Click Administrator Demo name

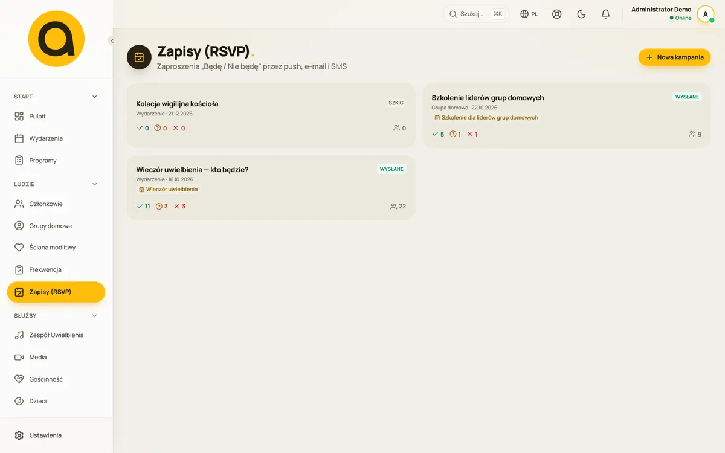(x=661, y=10)
